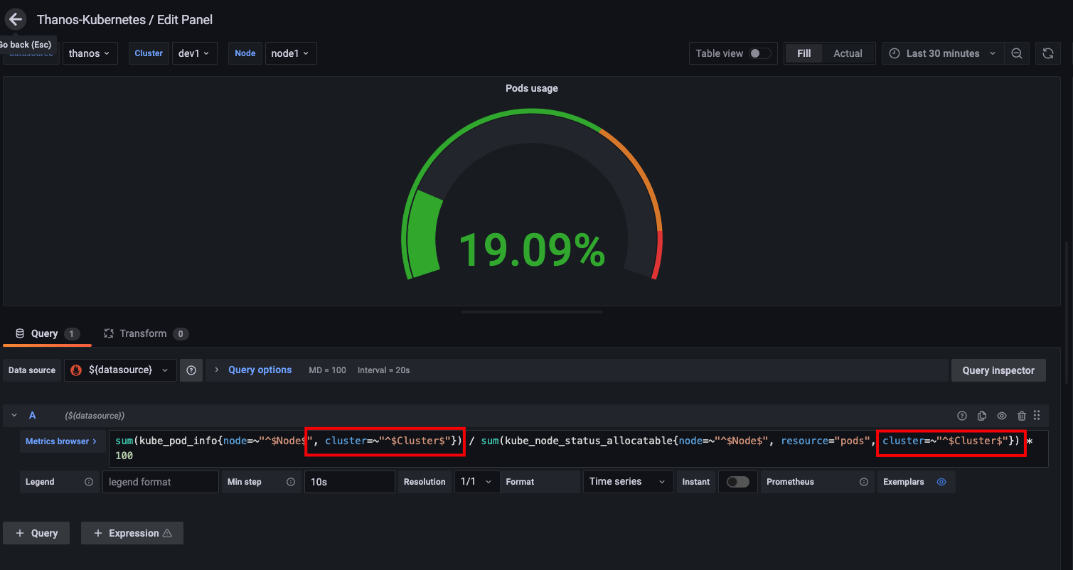Add a new Query

click(x=36, y=533)
